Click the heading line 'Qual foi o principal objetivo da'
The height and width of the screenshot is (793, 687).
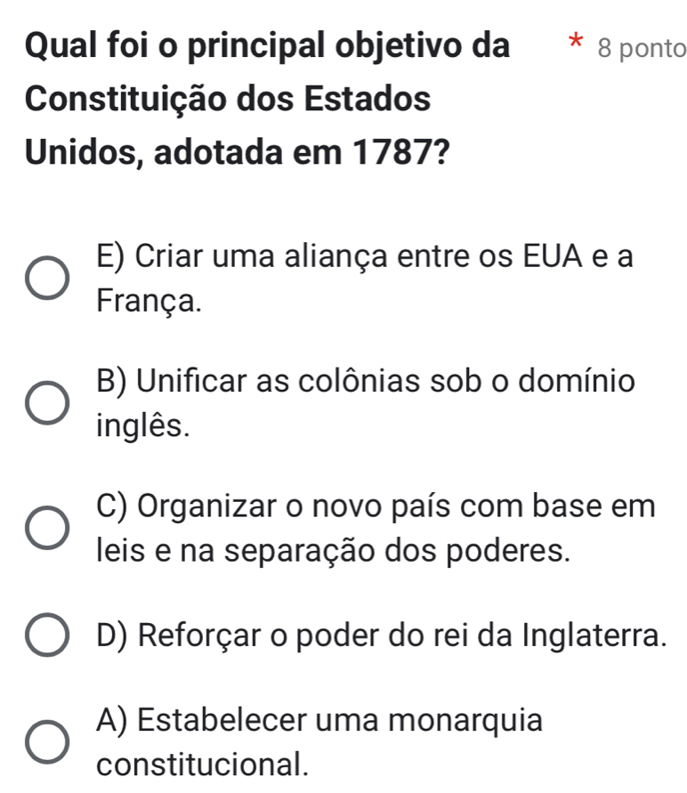pyautogui.click(x=269, y=45)
